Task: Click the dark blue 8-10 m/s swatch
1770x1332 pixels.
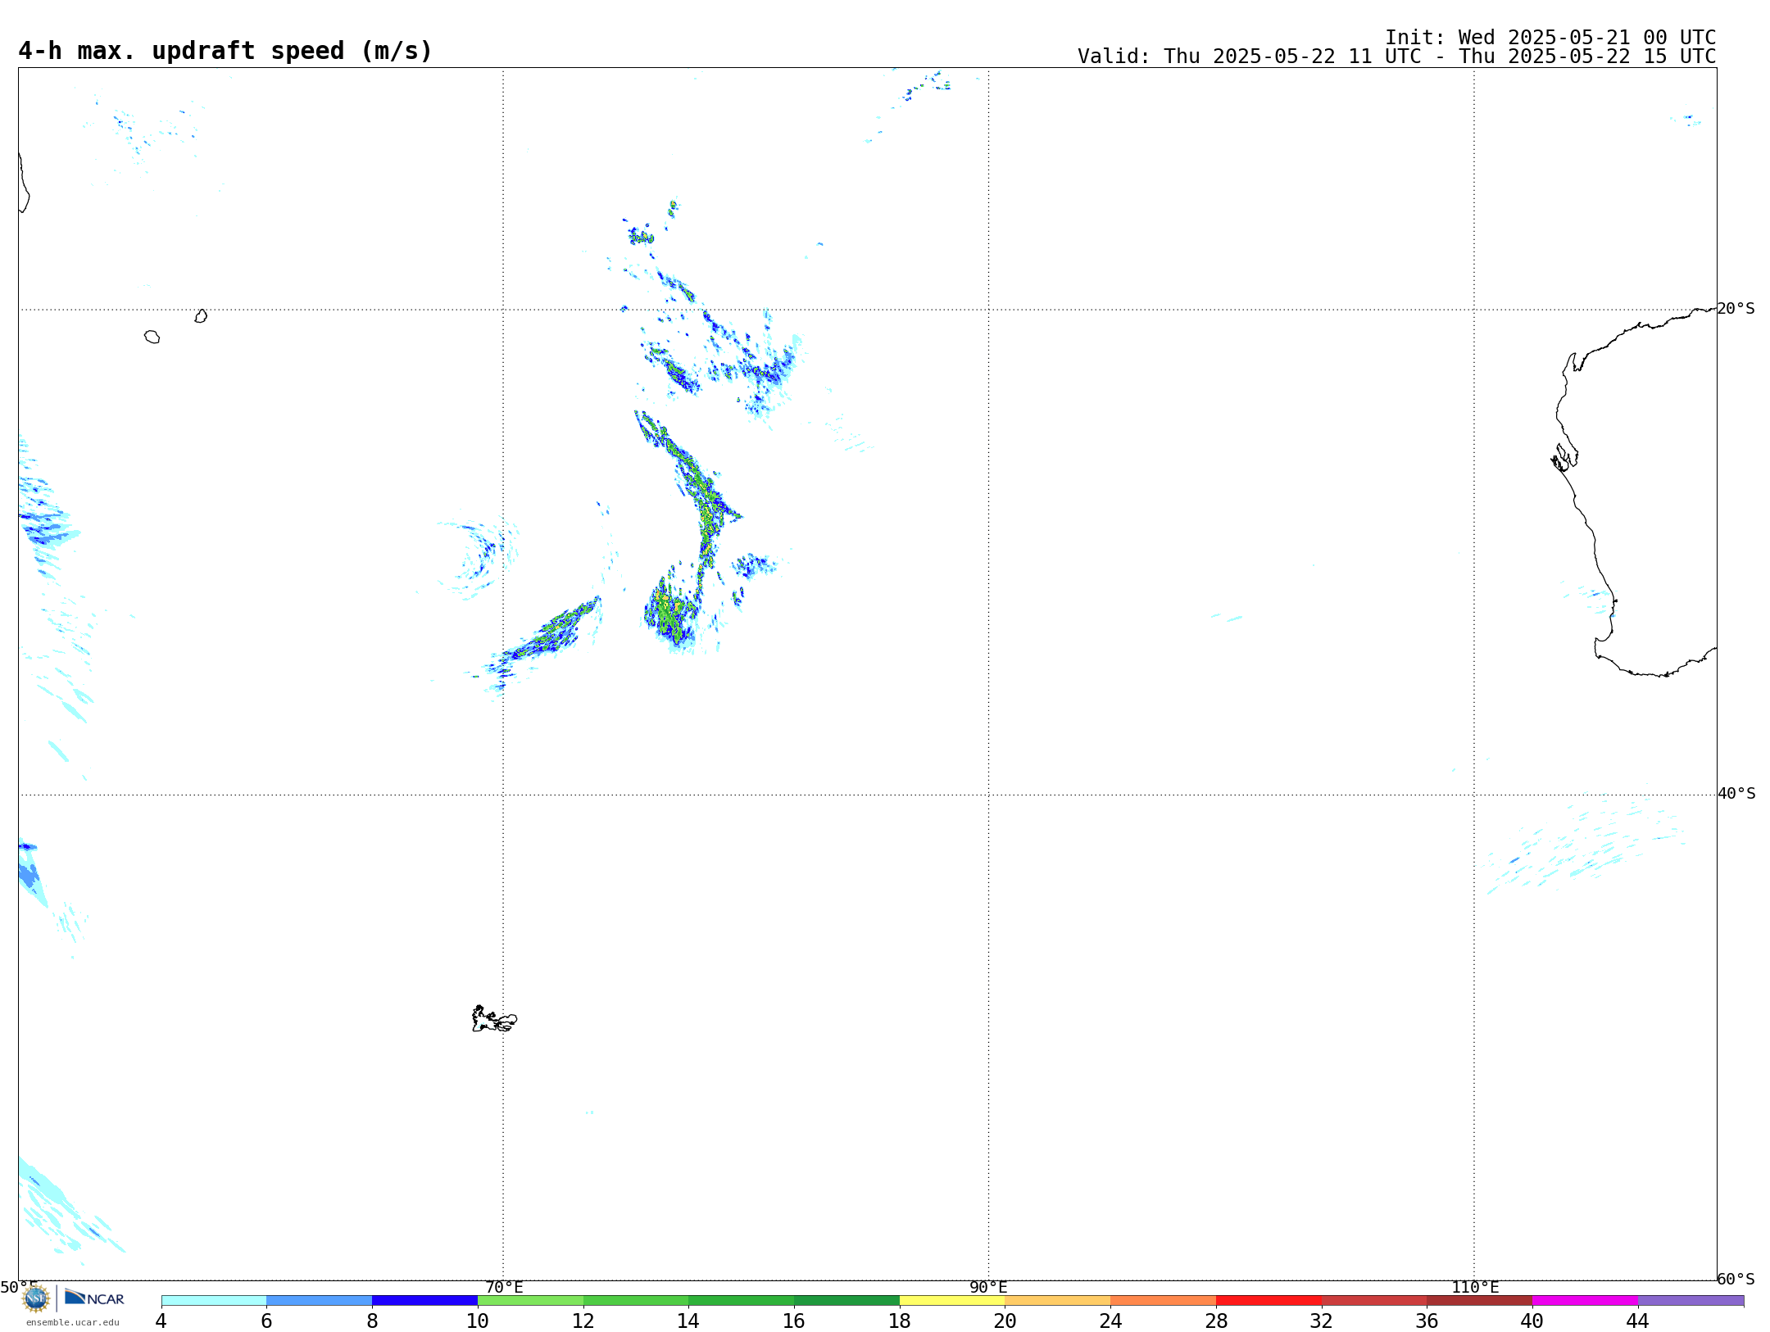Action: 424,1301
